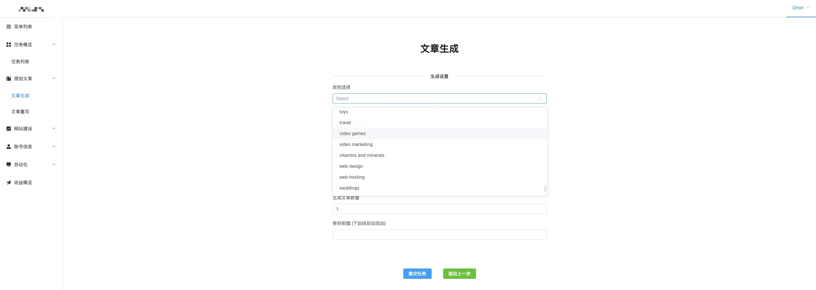Expand the 网站建设 submenu chevron
This screenshot has height=290, width=816.
pos(54,129)
